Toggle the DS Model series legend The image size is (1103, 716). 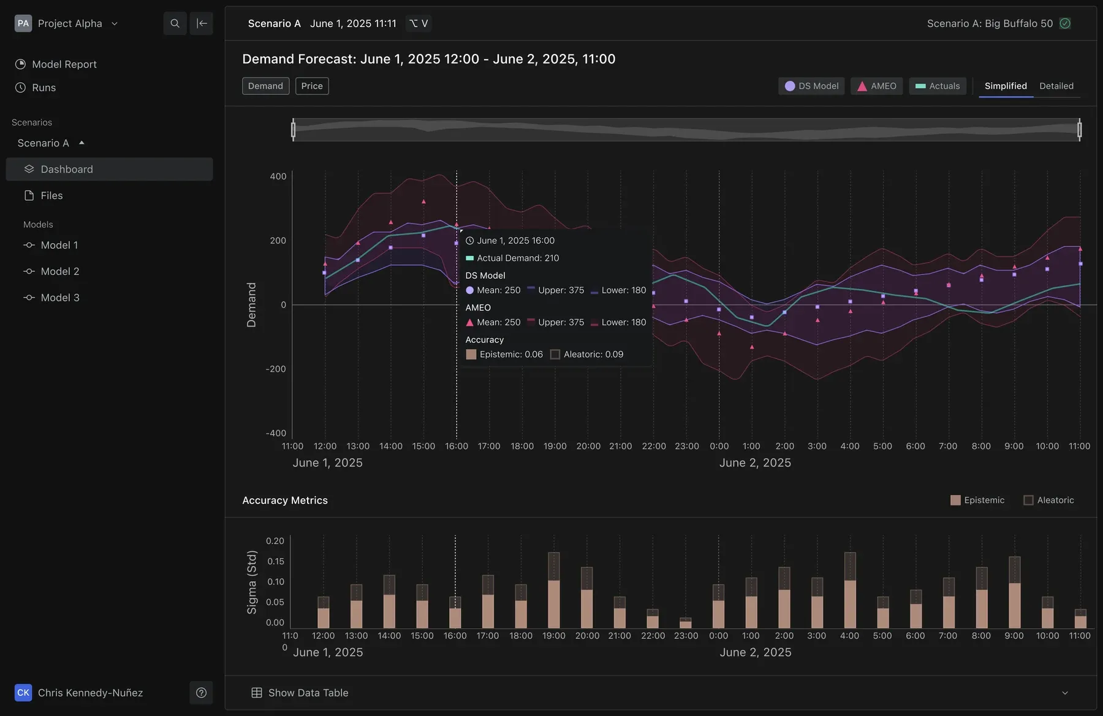pyautogui.click(x=811, y=86)
